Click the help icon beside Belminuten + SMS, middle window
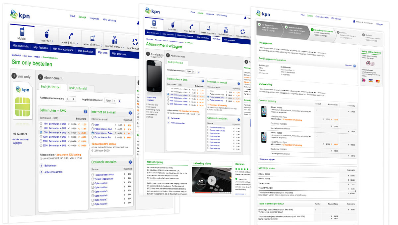The height and width of the screenshot is (225, 398). 202,81
